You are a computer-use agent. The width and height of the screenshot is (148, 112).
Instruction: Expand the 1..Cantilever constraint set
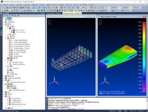tap(8, 68)
